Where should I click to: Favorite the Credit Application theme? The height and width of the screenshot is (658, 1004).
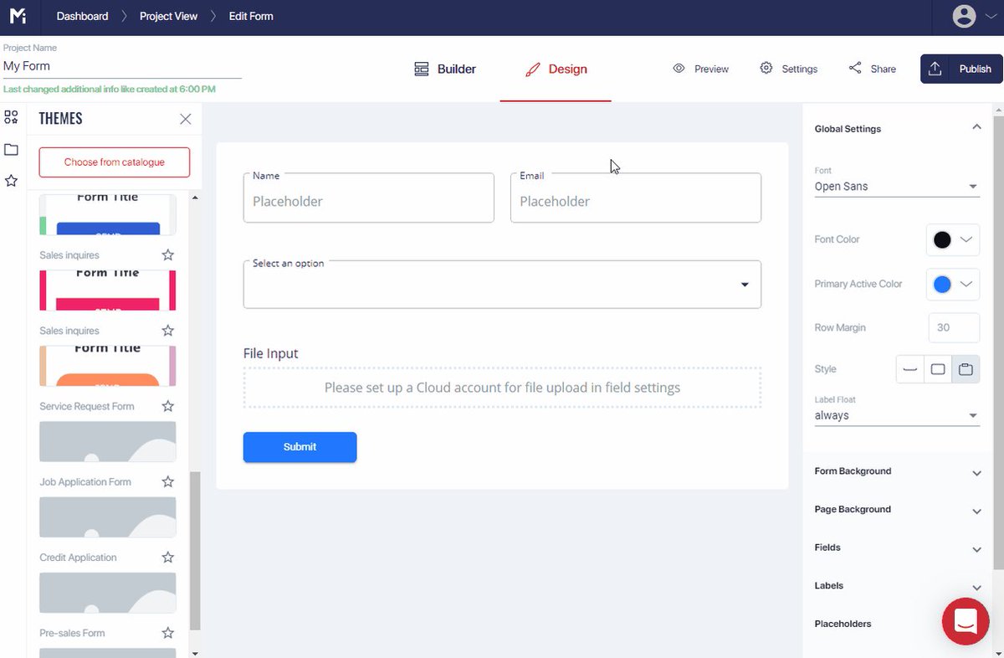point(167,557)
